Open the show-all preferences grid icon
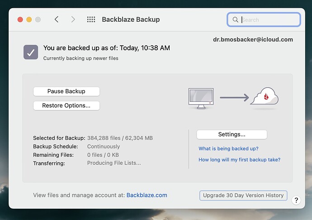312x220 pixels. pos(91,19)
